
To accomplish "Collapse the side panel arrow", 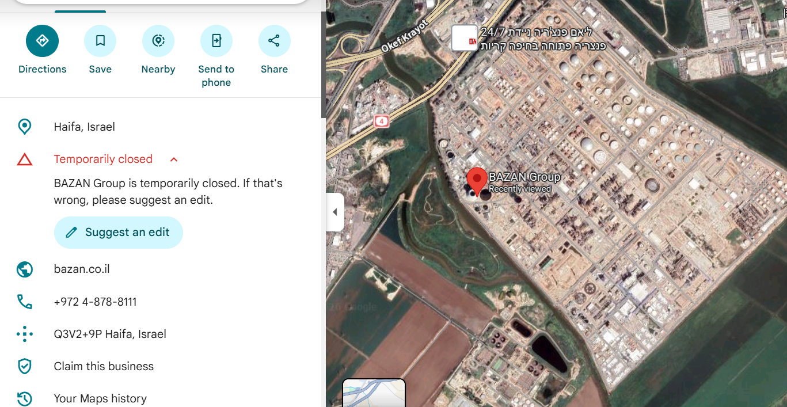I will click(x=335, y=212).
